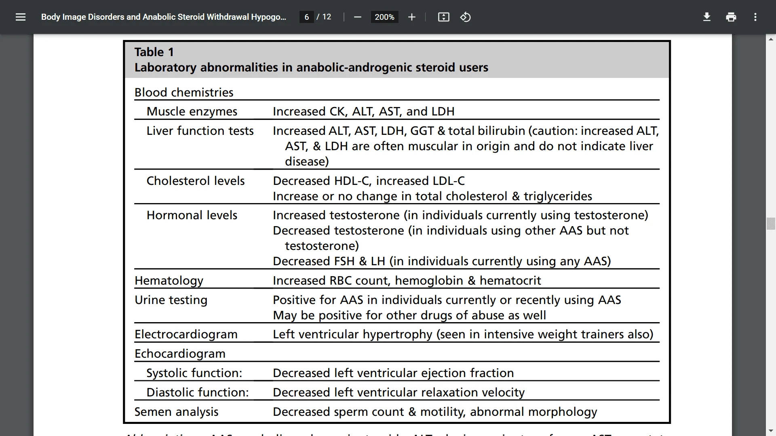This screenshot has width=776, height=436.
Task: Download the PDF file
Action: click(706, 17)
